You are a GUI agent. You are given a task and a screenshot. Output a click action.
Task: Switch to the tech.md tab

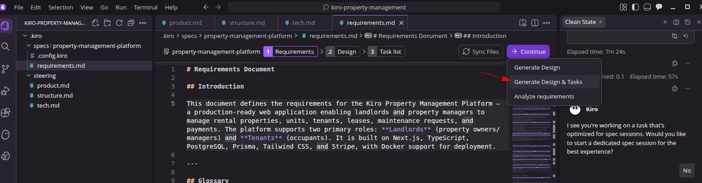click(x=304, y=23)
